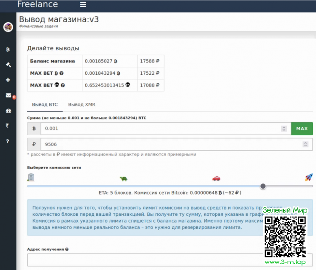Select the turtle slow-fee icon
The width and height of the screenshot is (316, 270).
124,179
